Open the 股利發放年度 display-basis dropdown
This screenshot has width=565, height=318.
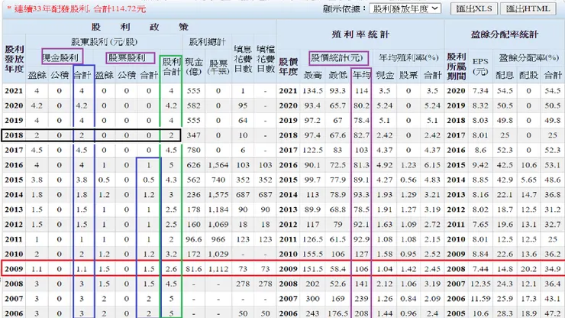405,8
